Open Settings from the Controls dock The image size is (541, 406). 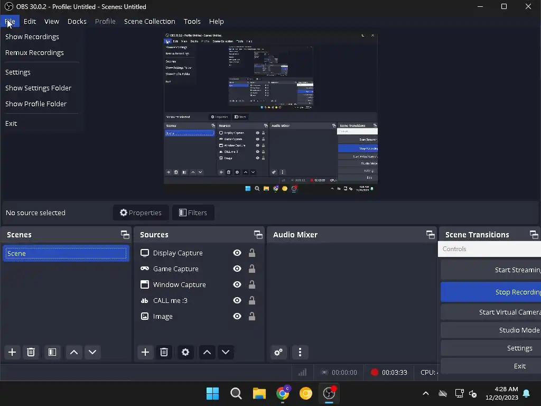pos(491,348)
